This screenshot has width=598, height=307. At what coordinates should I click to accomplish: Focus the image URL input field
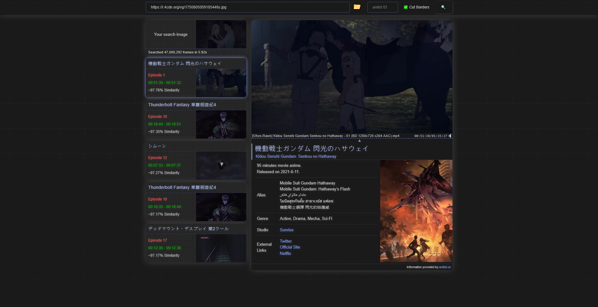tap(248, 7)
